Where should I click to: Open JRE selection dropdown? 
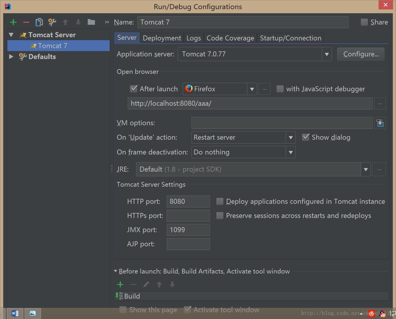[x=366, y=169]
